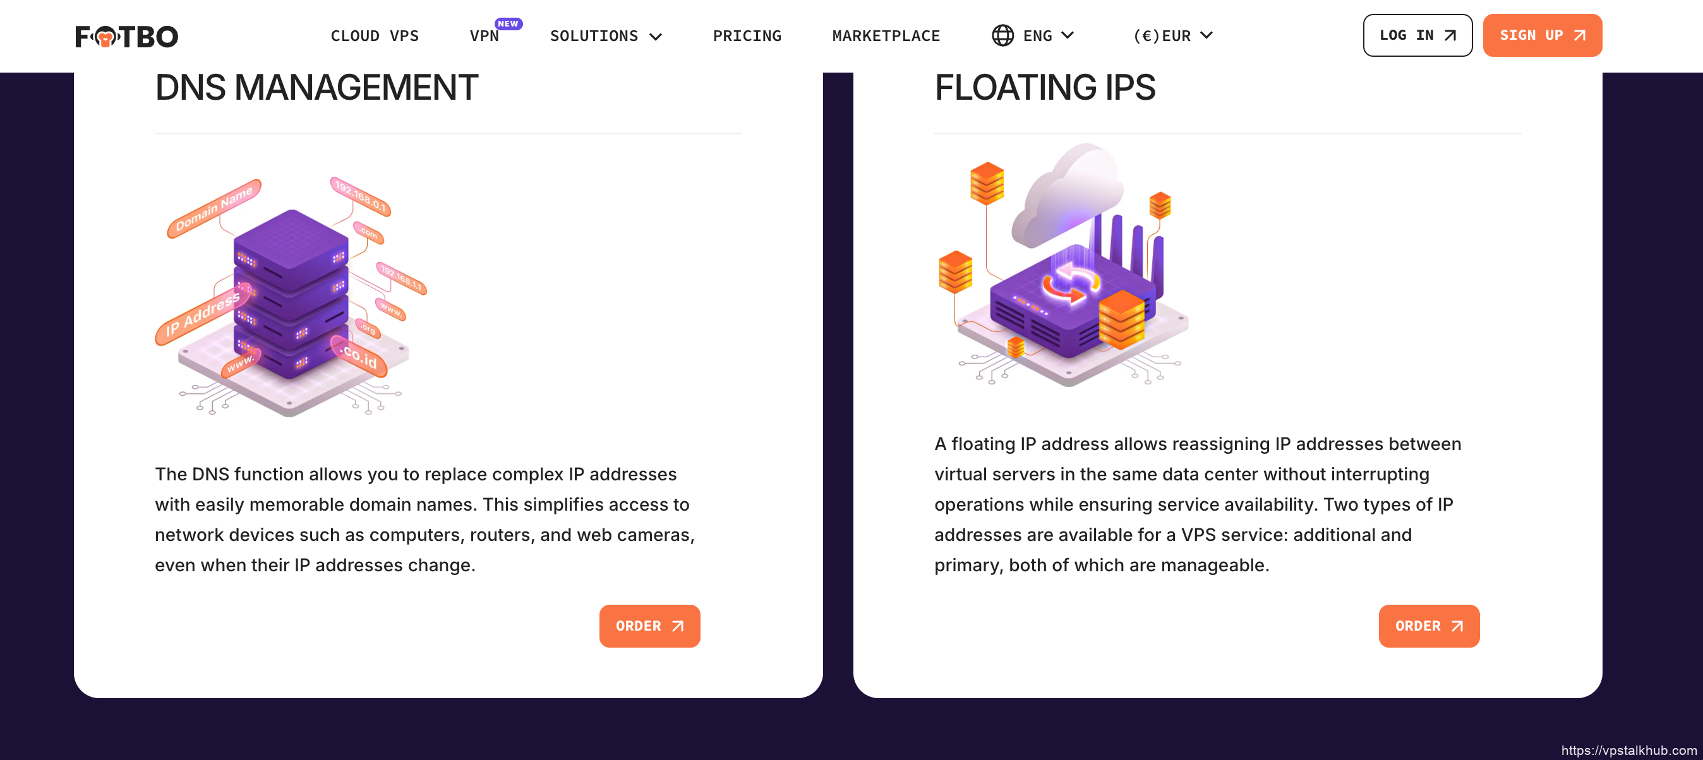This screenshot has width=1703, height=760.
Task: Click the DNS server stack illustration
Action: pos(291,297)
